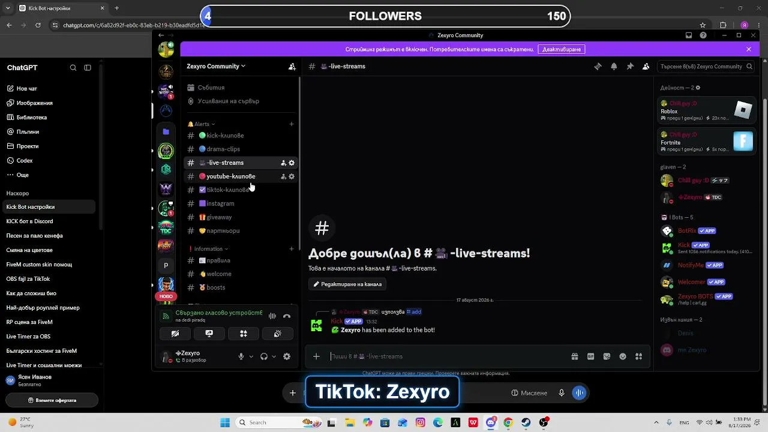The width and height of the screenshot is (768, 432).
Task: Open activities button in voice panel
Action: (x=244, y=334)
